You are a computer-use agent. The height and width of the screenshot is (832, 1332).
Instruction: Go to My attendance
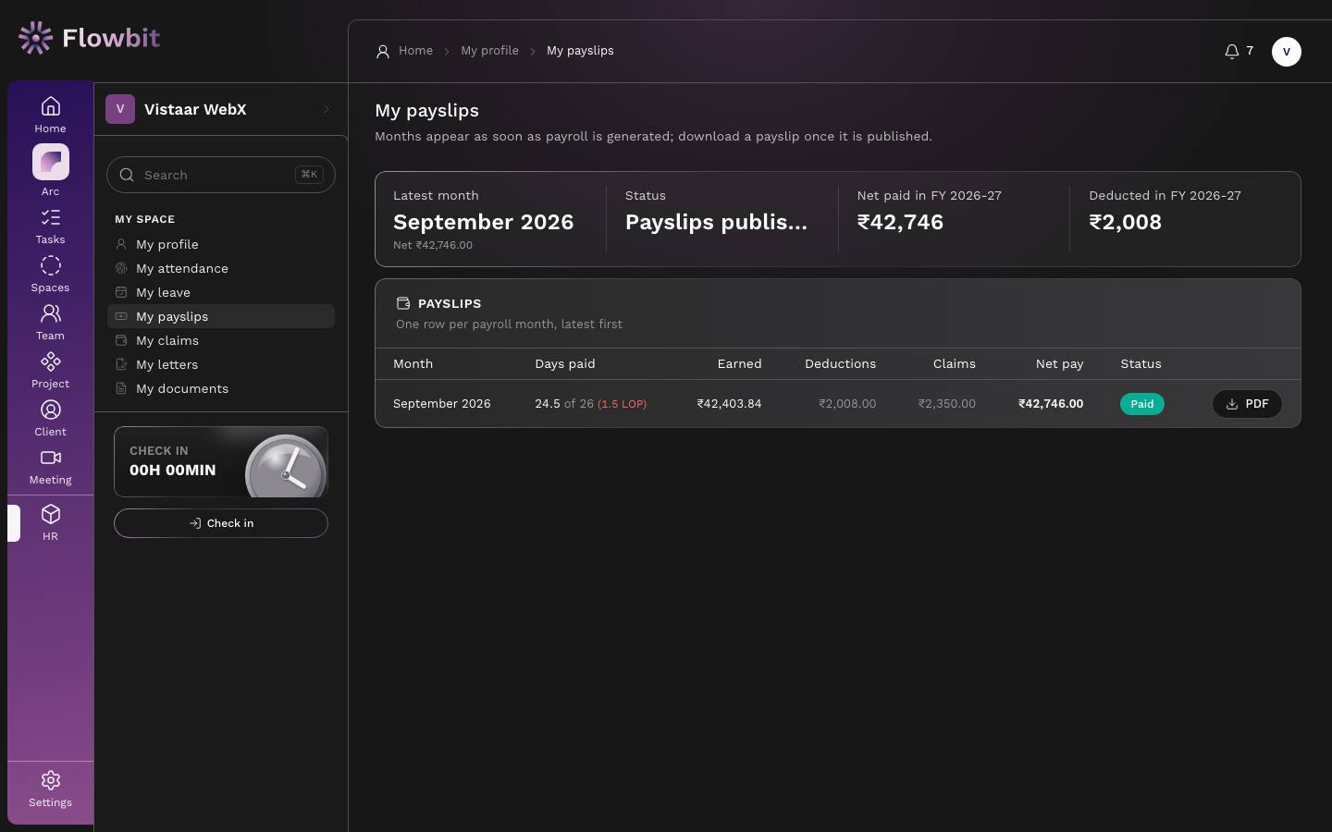[x=221, y=268]
